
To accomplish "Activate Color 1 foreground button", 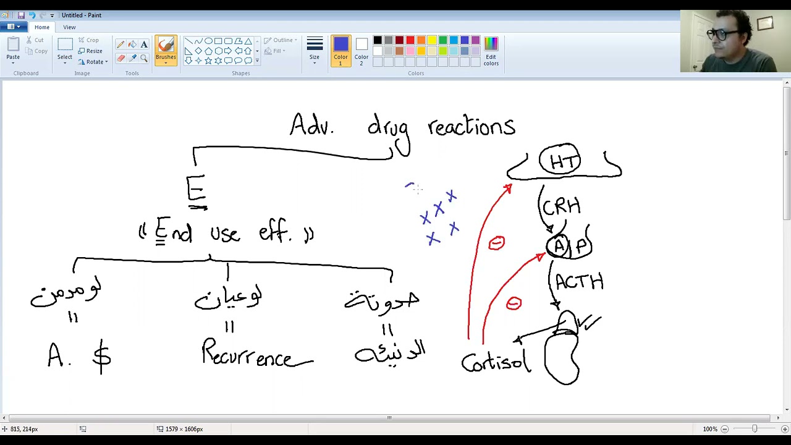I will click(341, 51).
